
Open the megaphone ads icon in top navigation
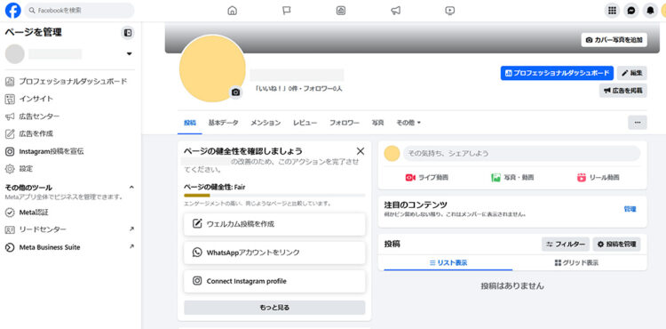[395, 11]
